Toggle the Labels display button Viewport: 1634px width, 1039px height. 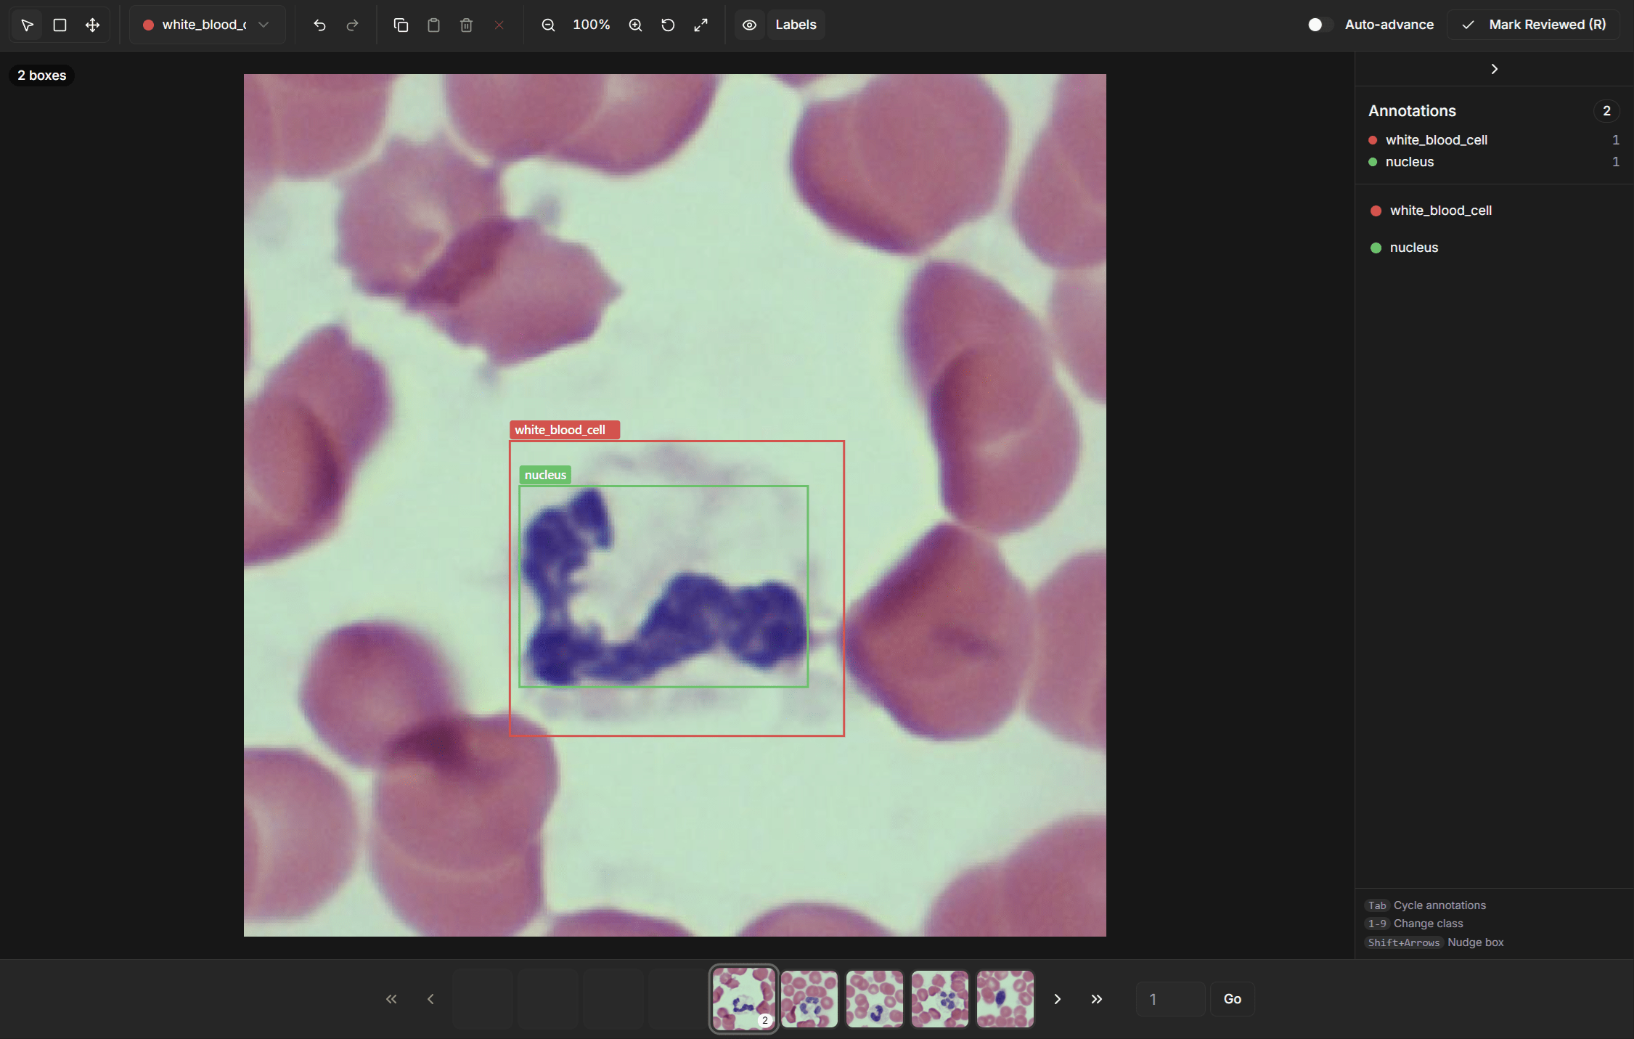coord(796,25)
